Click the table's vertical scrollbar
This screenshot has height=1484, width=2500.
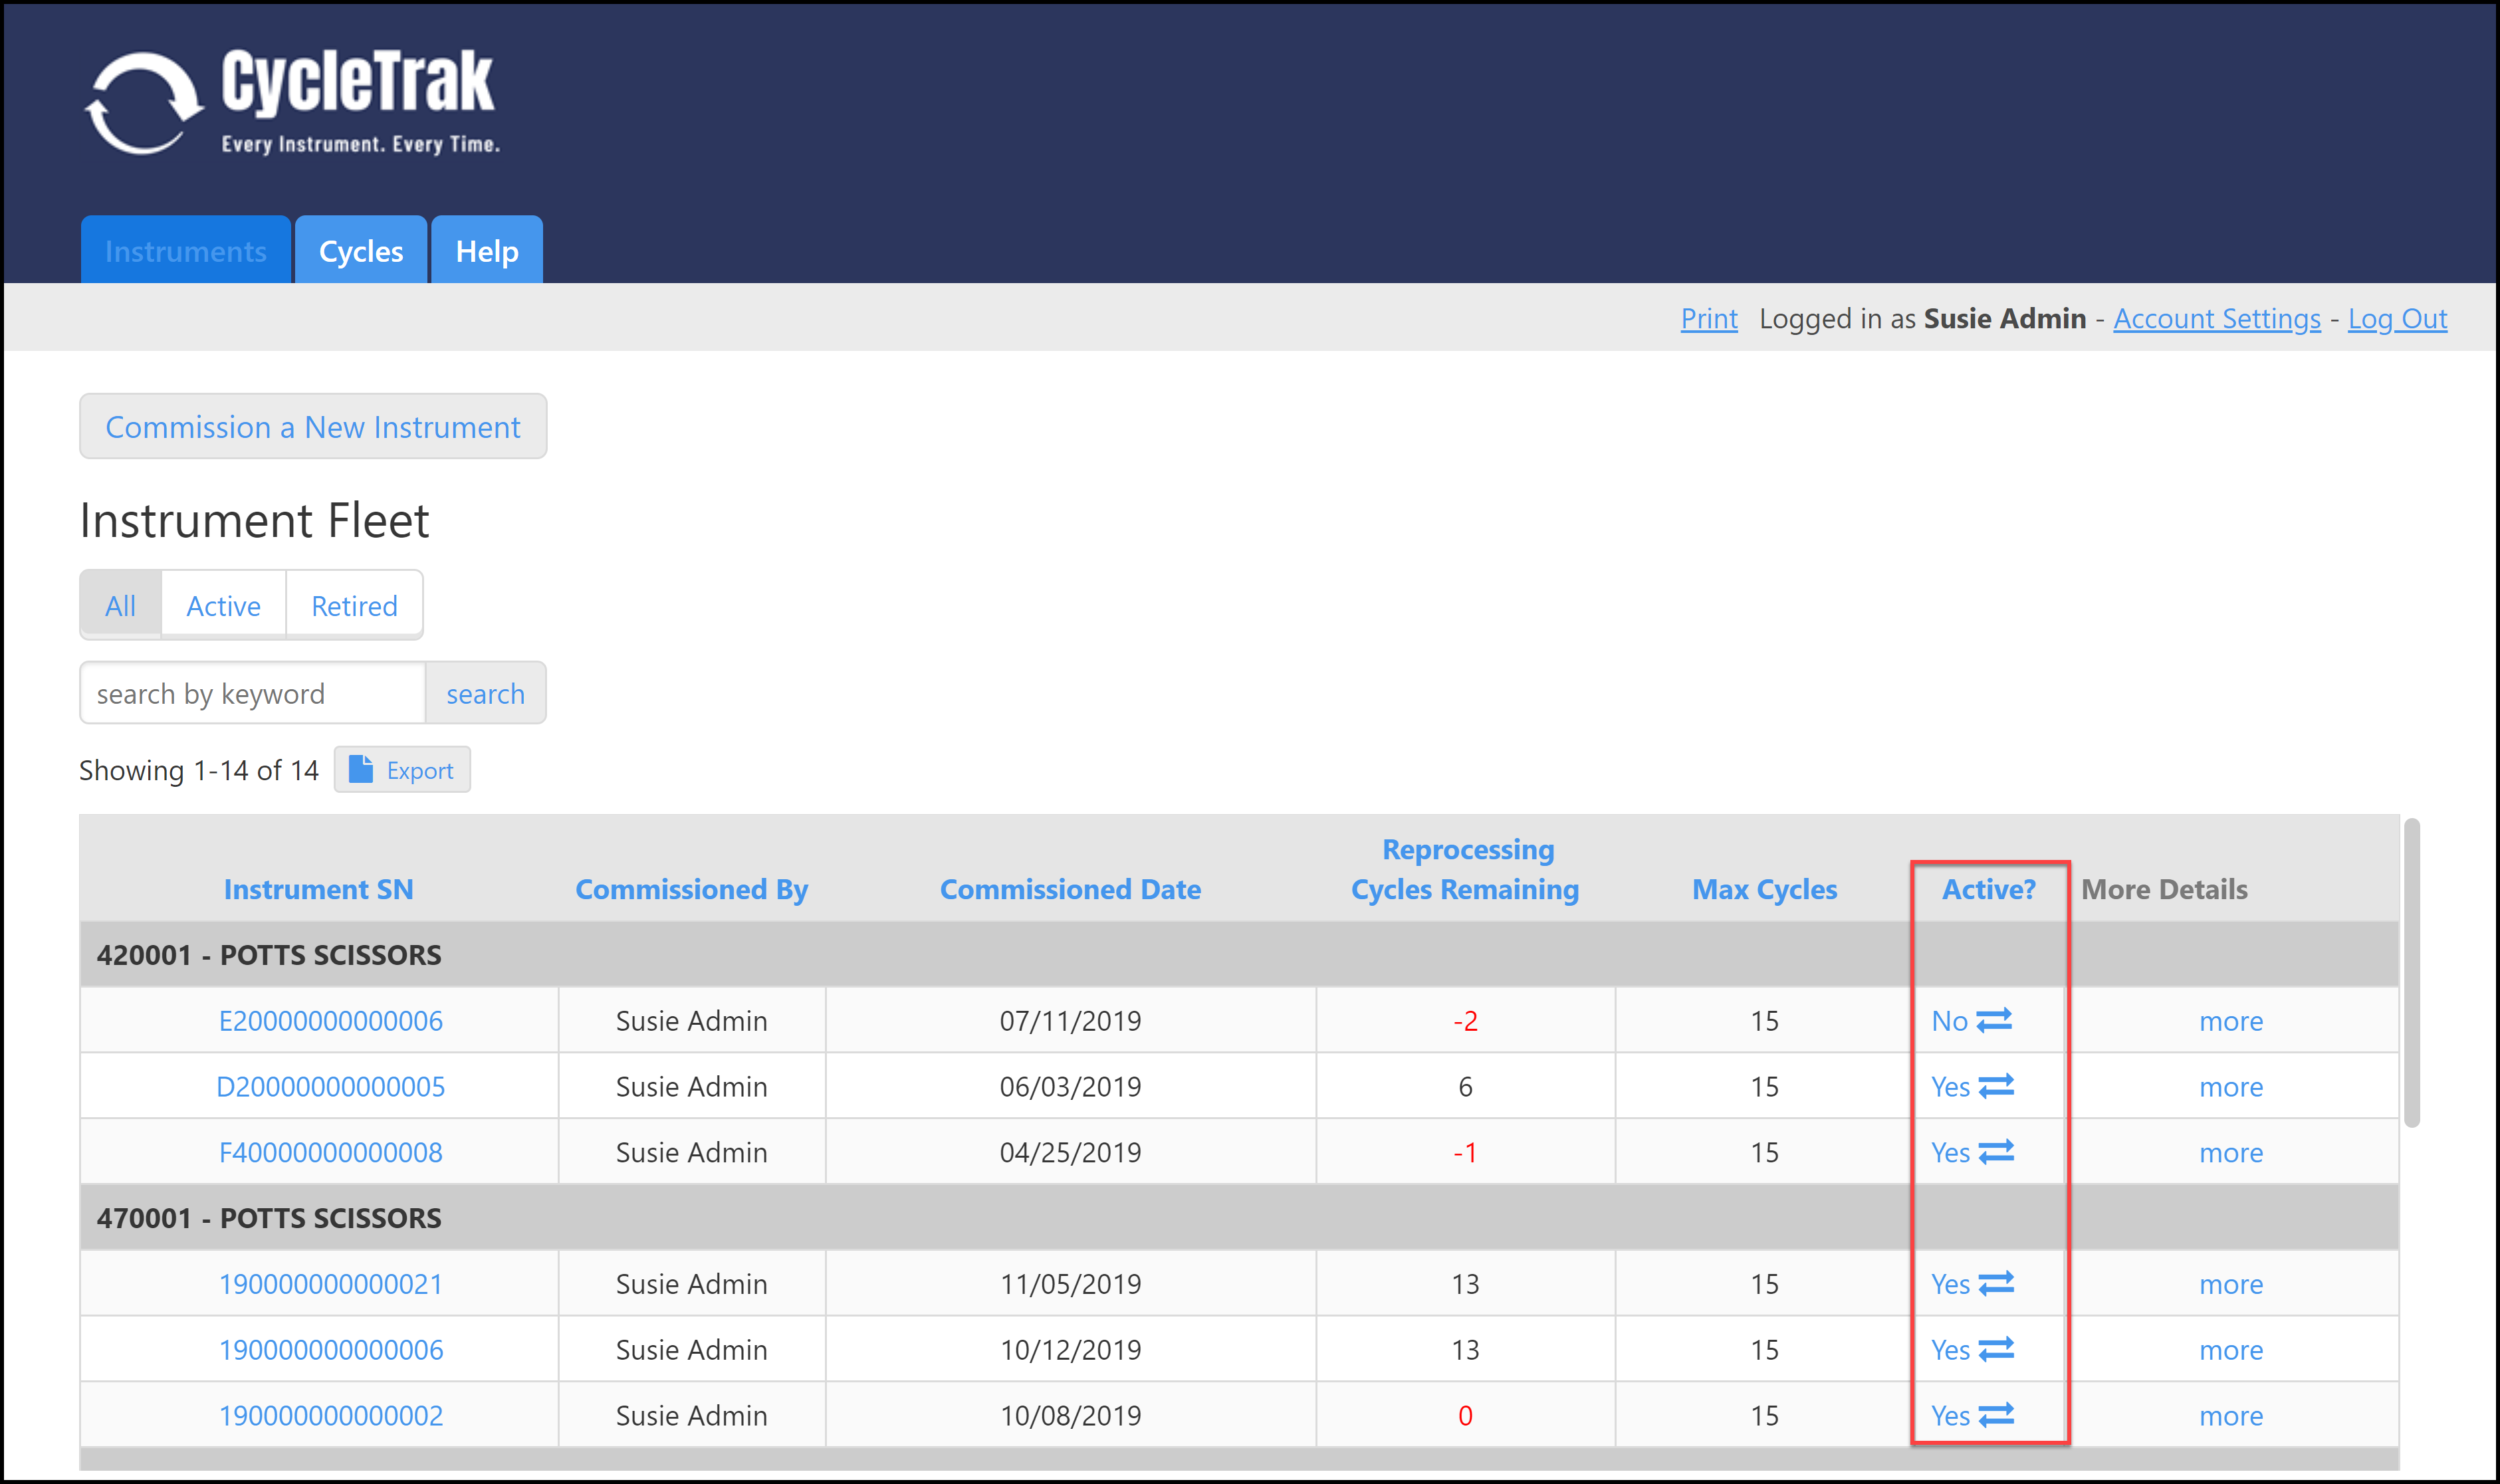[x=2411, y=972]
